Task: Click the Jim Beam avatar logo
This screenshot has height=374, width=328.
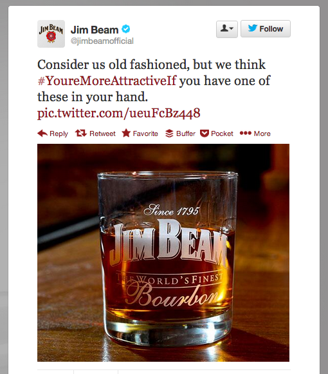Action: point(51,34)
